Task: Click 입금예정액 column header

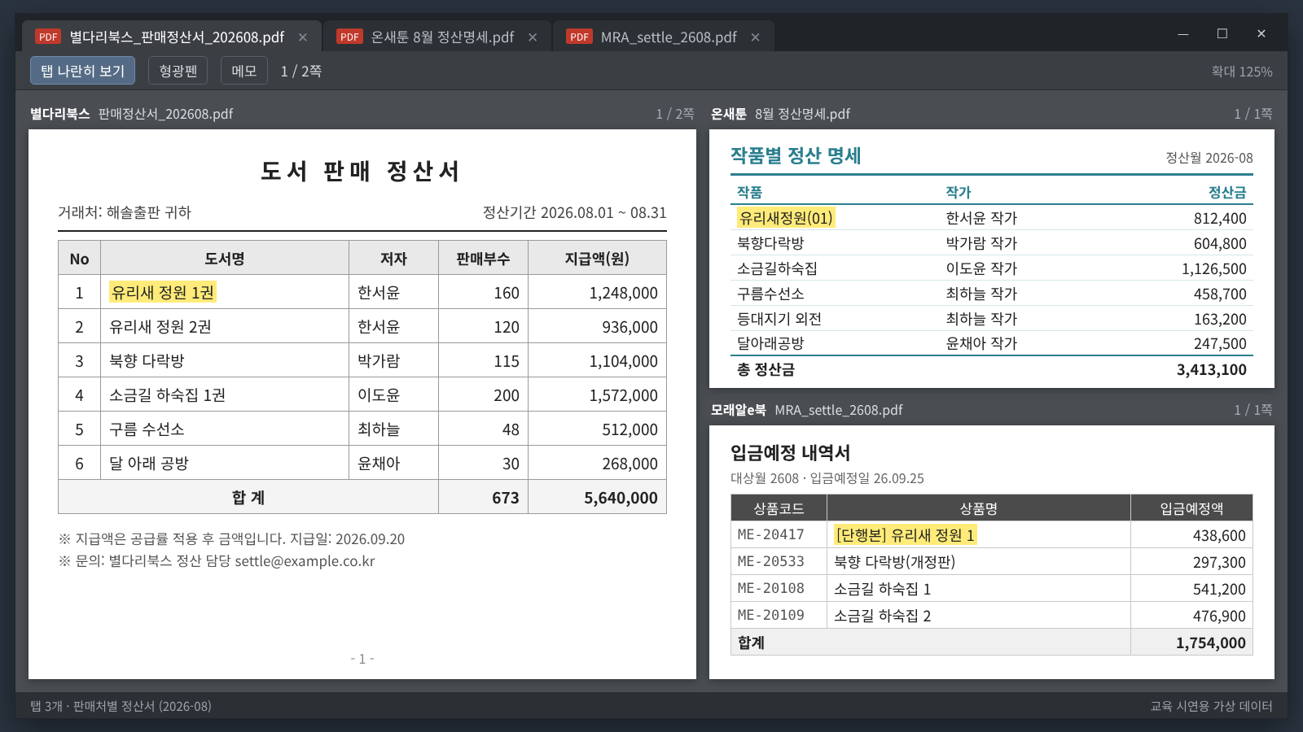Action: pos(1191,508)
